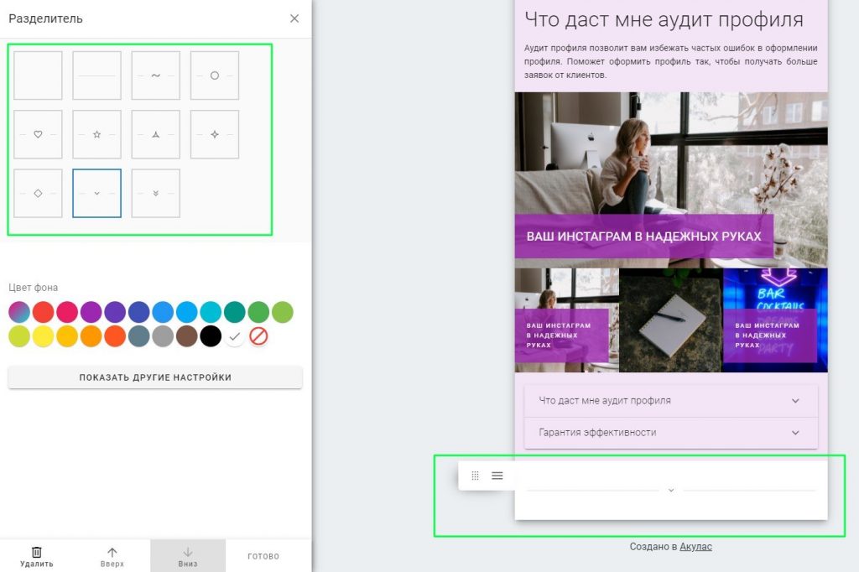859x572 pixels.
Task: Move block down with Вниз
Action: pos(187,556)
